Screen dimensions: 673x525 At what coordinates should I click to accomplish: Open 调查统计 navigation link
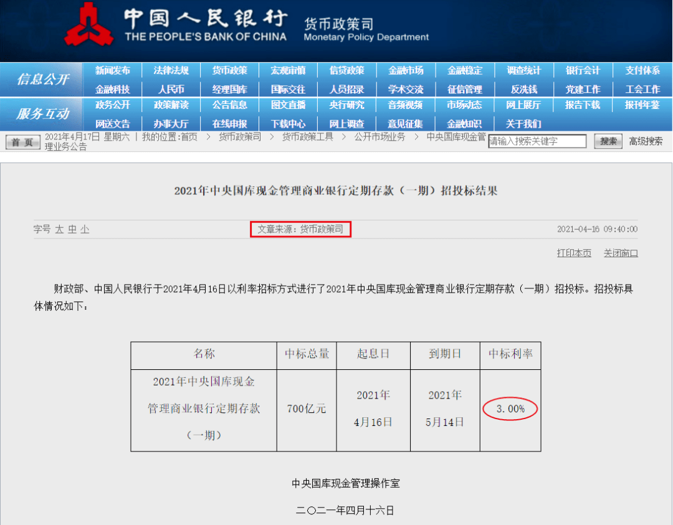(x=523, y=70)
